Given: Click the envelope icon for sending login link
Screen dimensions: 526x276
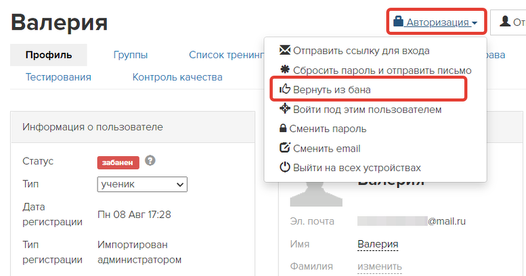Looking at the screenshot, I should point(285,50).
